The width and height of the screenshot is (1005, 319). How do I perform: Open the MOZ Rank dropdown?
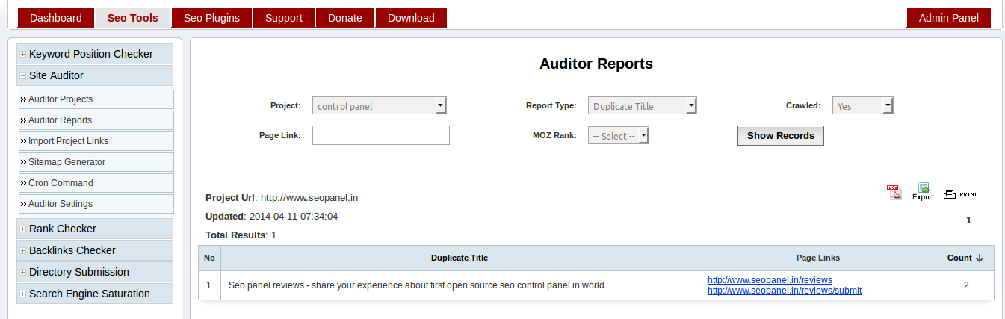[x=619, y=135]
